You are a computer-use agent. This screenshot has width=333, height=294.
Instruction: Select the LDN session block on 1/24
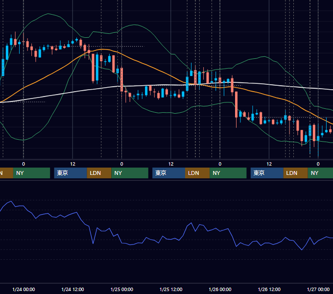(99, 173)
